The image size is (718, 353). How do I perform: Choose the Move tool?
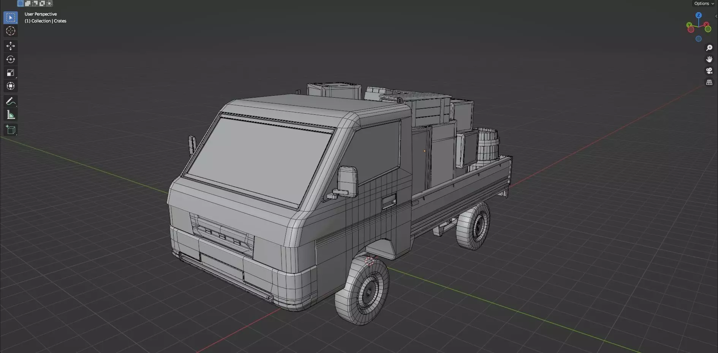(x=11, y=46)
